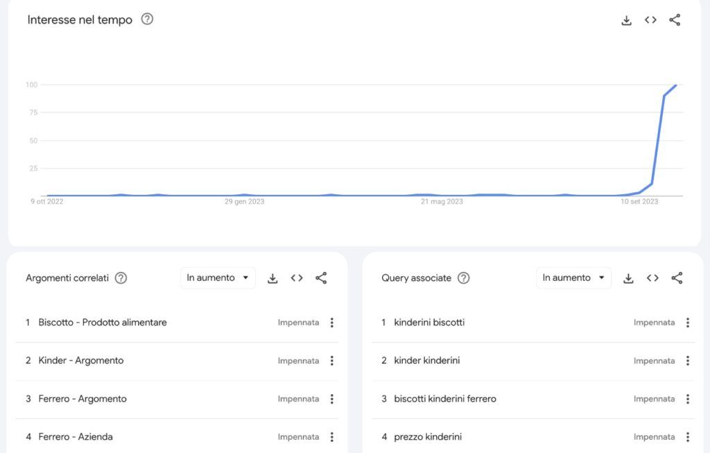710x453 pixels.
Task: Click the chart peak at value 100
Action: pos(675,85)
